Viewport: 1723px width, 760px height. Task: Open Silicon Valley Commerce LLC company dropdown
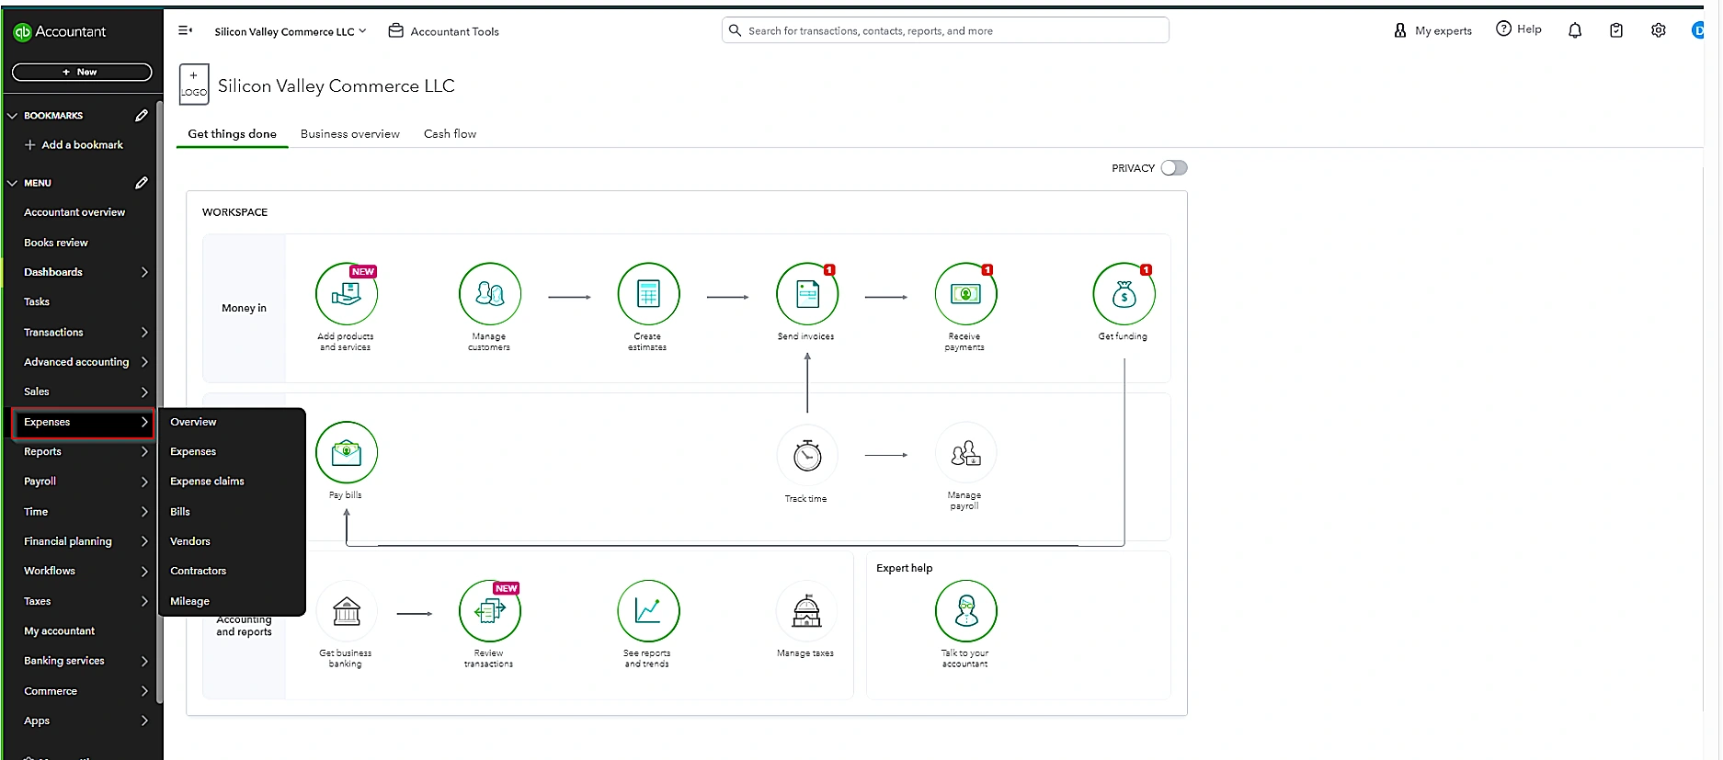291,31
